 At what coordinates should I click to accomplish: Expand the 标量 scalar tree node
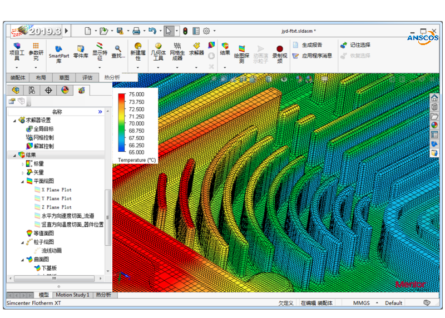point(23,164)
